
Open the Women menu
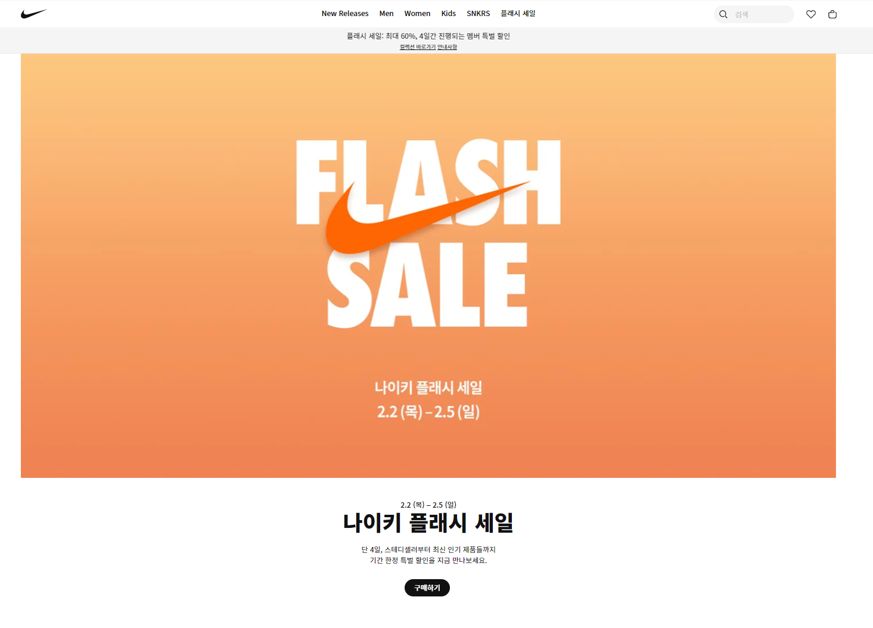pos(417,14)
